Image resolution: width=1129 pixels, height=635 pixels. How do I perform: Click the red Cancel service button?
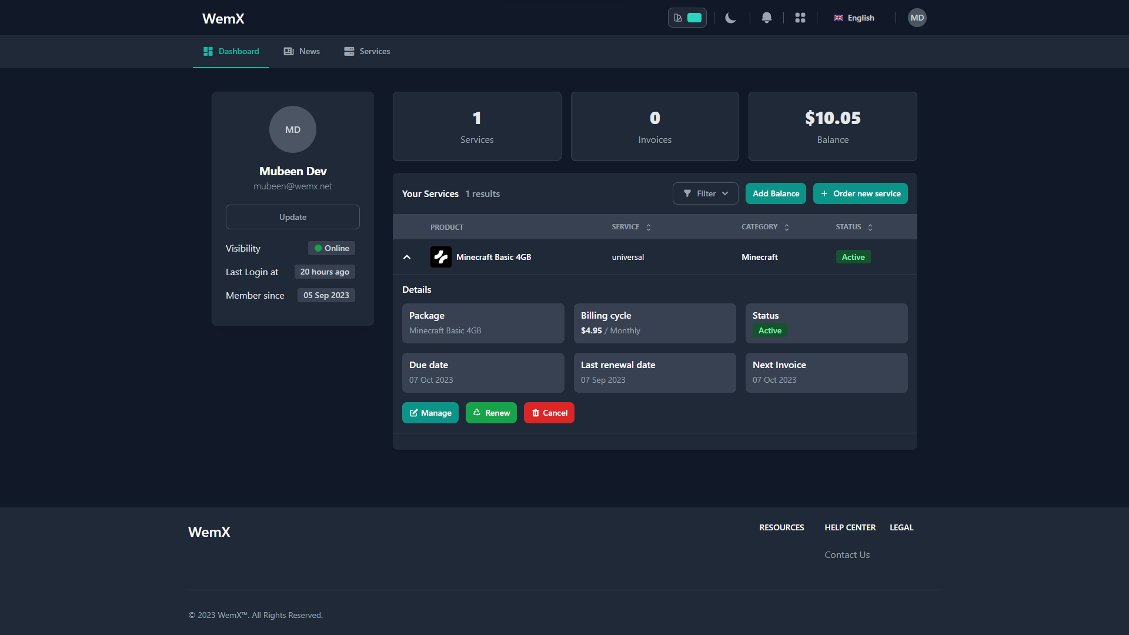[549, 413]
